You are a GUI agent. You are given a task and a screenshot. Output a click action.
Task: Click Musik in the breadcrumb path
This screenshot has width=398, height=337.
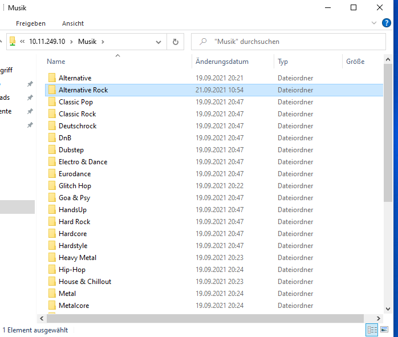pos(87,42)
